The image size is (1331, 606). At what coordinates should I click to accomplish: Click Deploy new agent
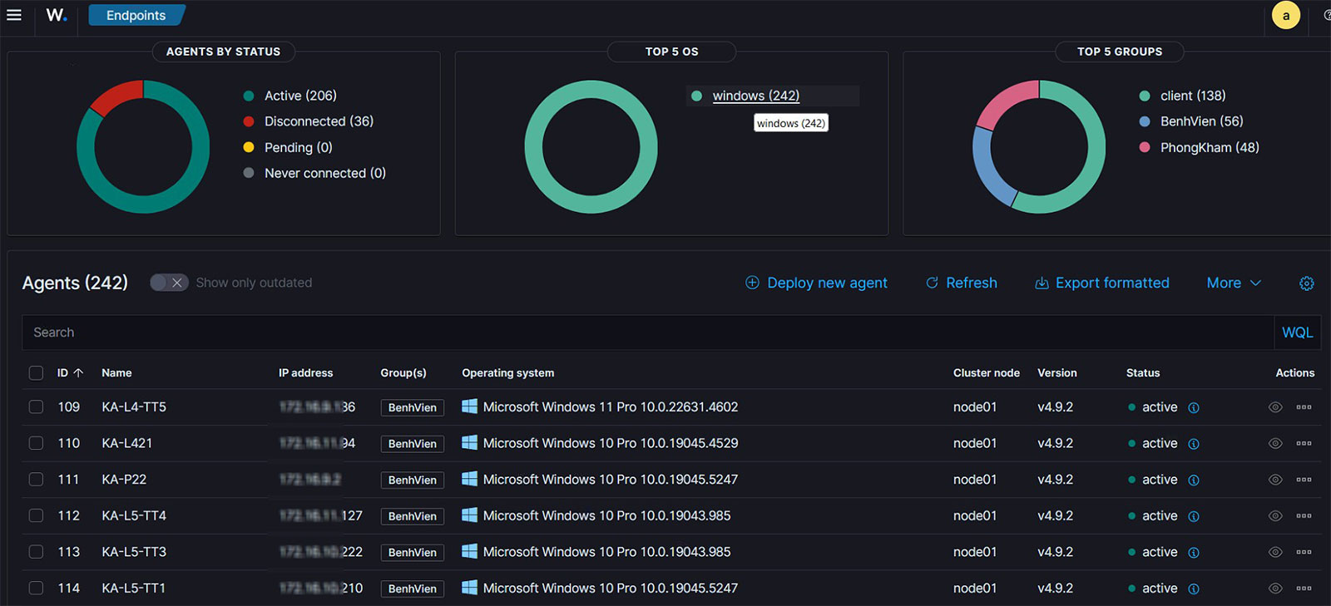pyautogui.click(x=816, y=283)
